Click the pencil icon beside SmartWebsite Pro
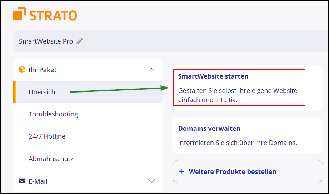This screenshot has width=329, height=194. pos(80,41)
